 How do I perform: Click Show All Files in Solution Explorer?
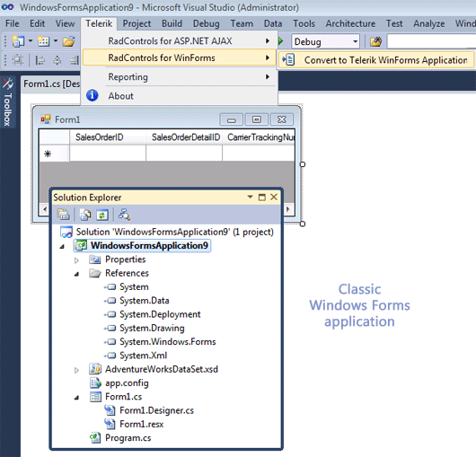click(85, 215)
